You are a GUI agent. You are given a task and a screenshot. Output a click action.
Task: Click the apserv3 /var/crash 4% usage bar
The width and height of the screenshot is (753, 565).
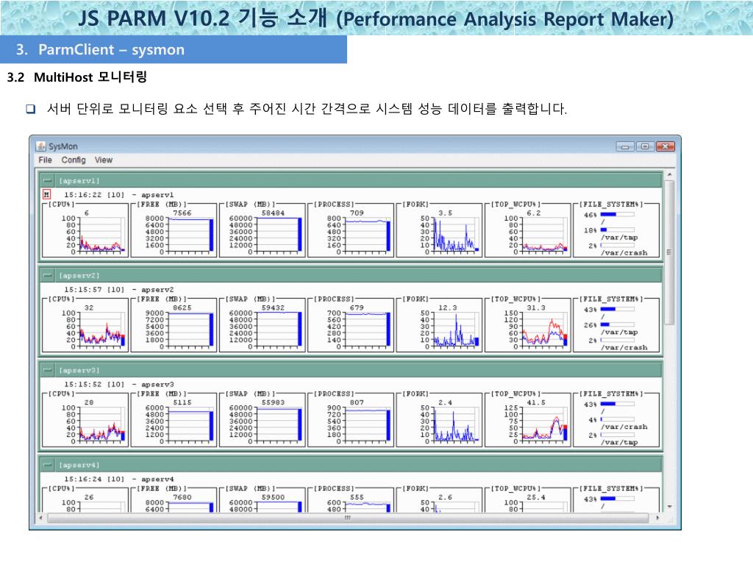pyautogui.click(x=617, y=419)
